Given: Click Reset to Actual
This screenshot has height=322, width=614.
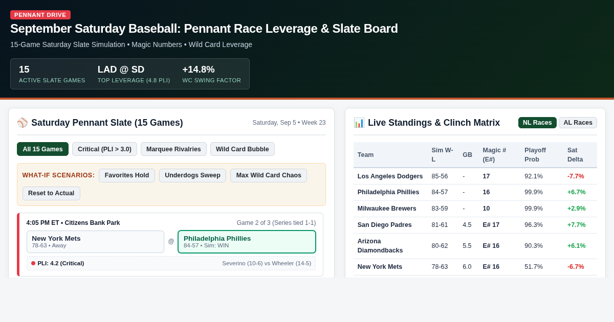Looking at the screenshot, I should pos(51,193).
